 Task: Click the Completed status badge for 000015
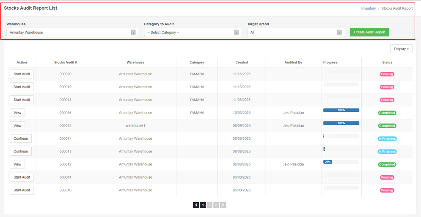[387, 126]
